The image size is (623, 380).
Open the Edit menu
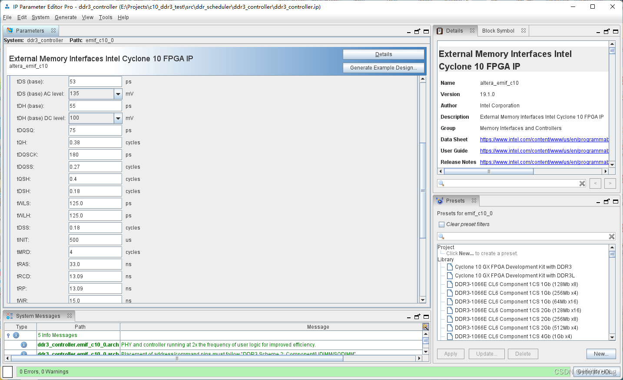[22, 17]
